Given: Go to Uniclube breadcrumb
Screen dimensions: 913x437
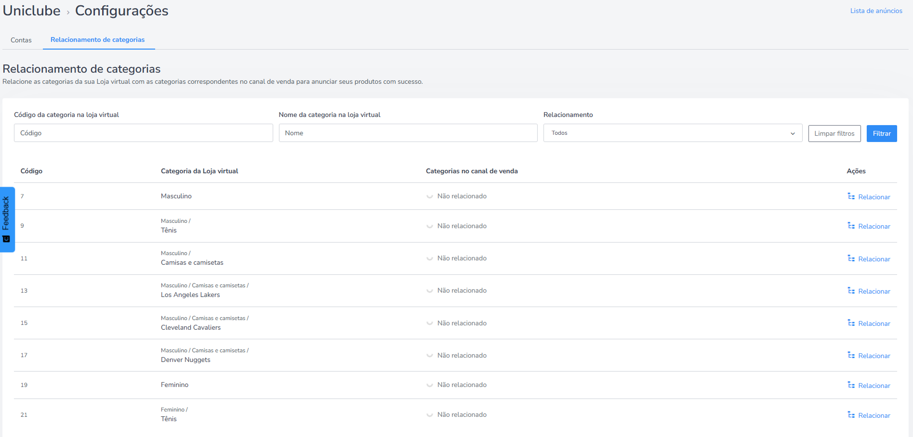Looking at the screenshot, I should click(x=32, y=11).
